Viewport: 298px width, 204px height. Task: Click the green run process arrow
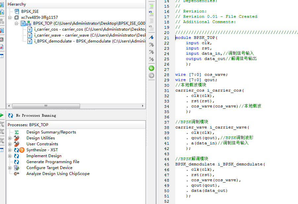[2, 115]
